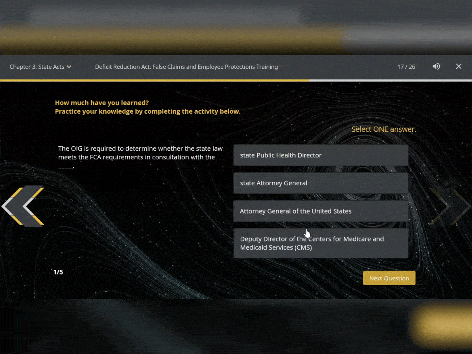This screenshot has height=354, width=472.
Task: Expand the chevron beside Chapter 3
Action: (69, 67)
